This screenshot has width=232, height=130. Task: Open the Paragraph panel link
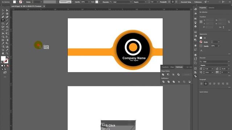163,2
